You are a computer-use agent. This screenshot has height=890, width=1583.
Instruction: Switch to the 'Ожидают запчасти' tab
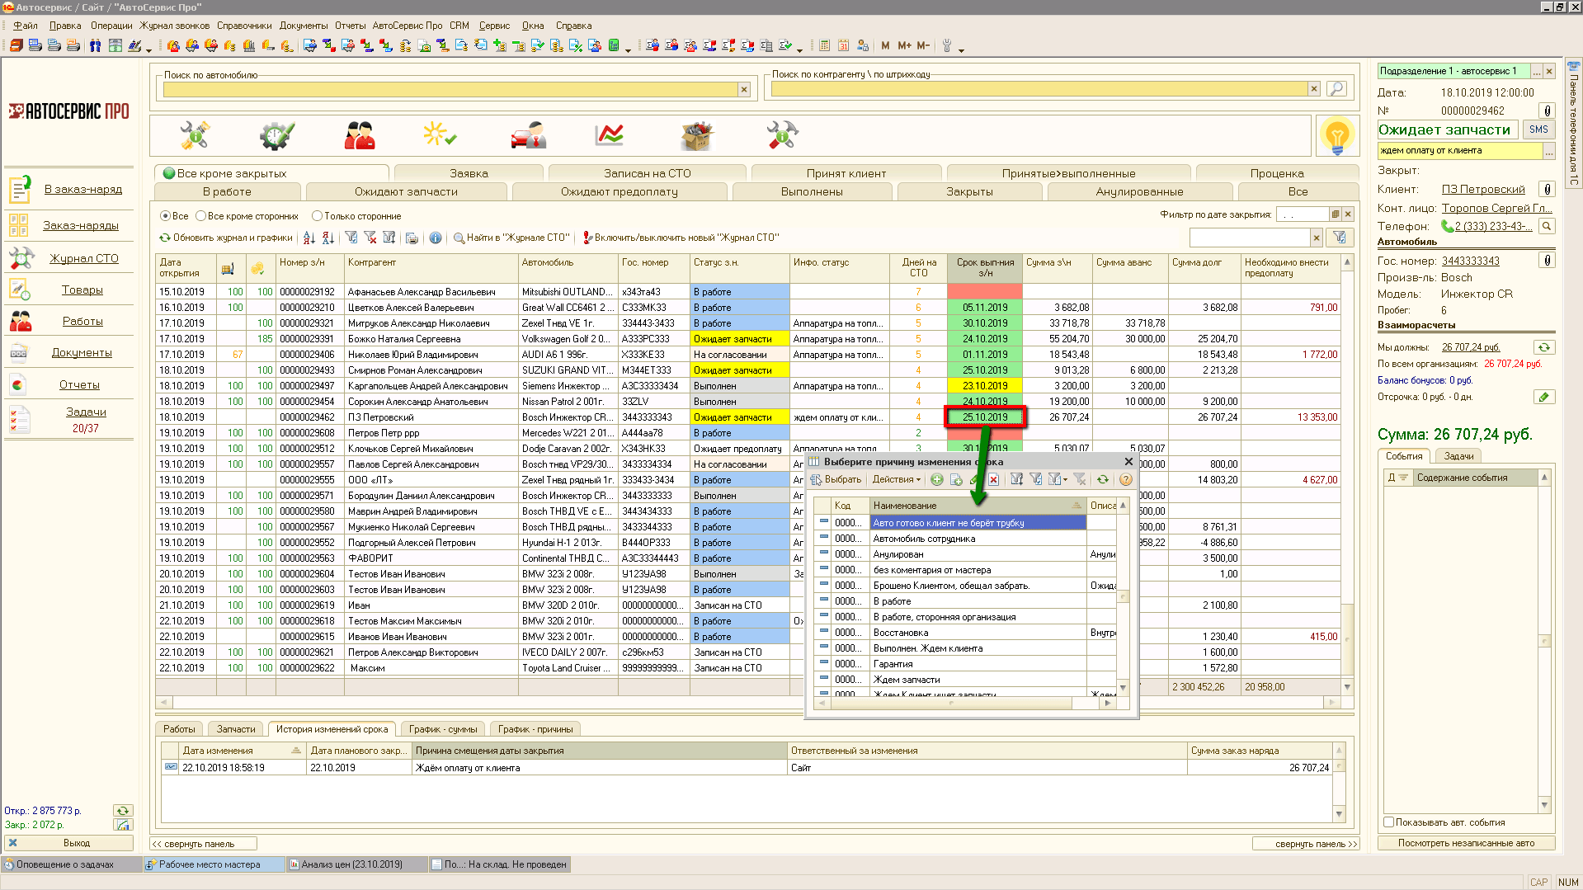click(x=406, y=191)
